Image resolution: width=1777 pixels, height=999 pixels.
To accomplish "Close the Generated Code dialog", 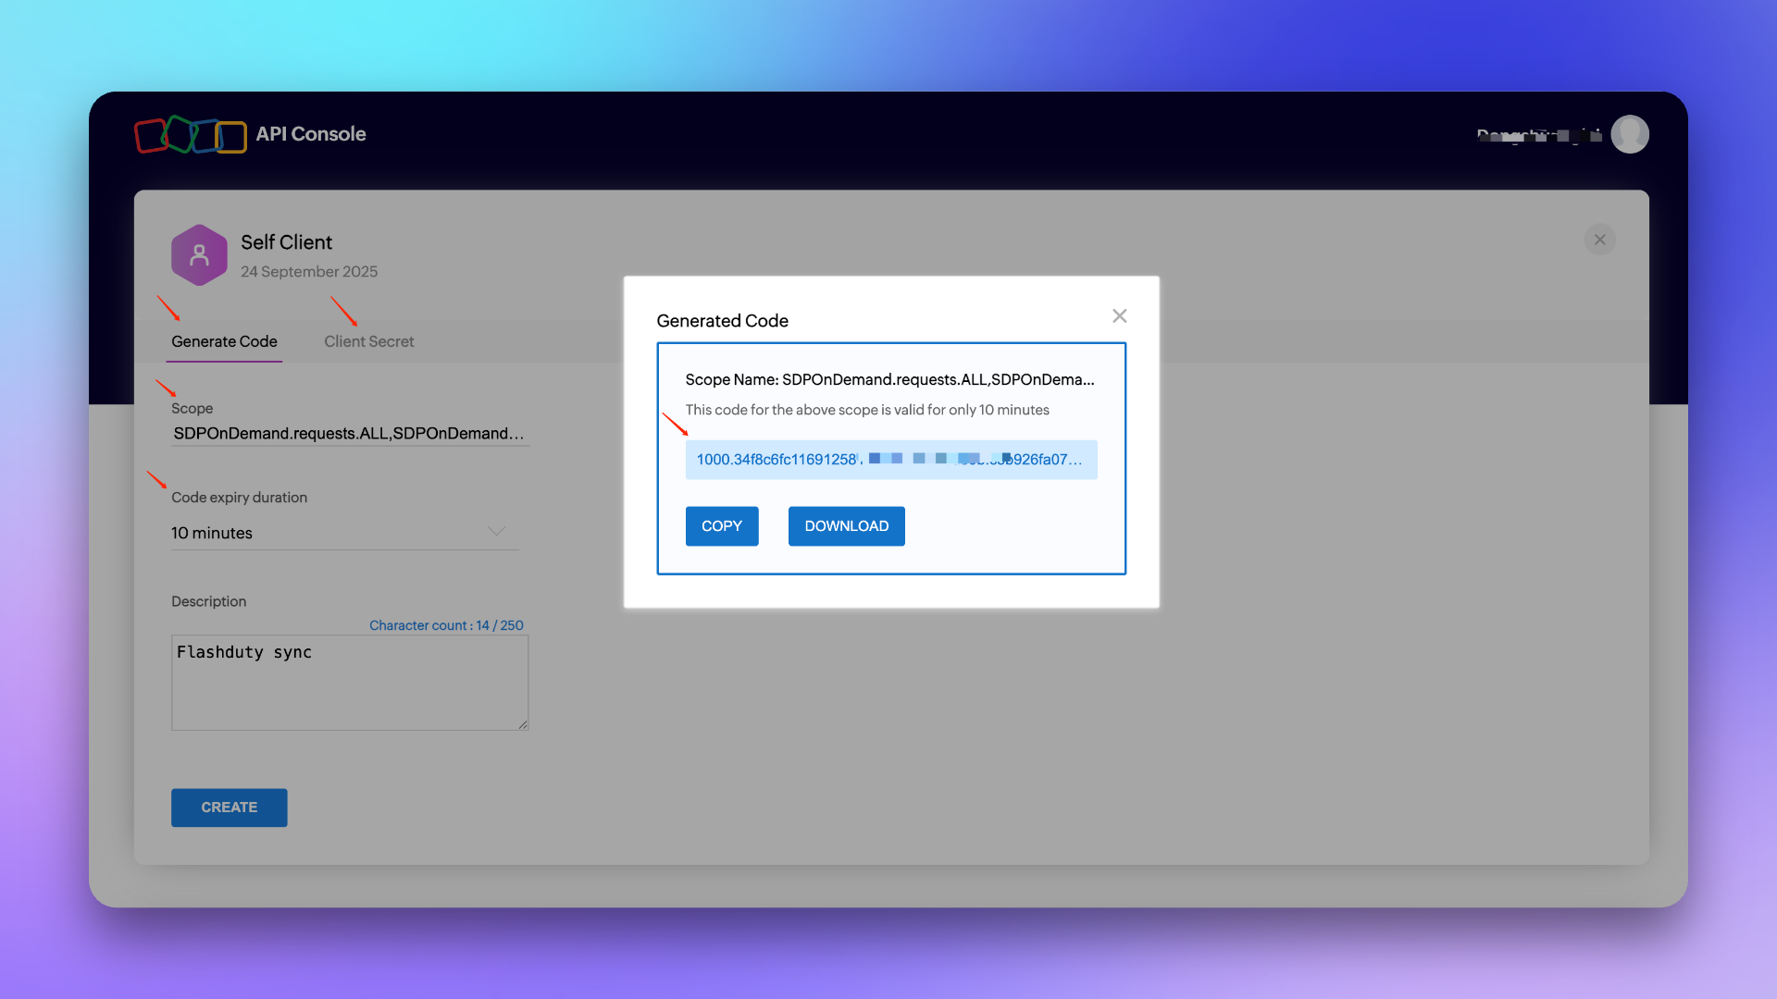I will coord(1119,316).
